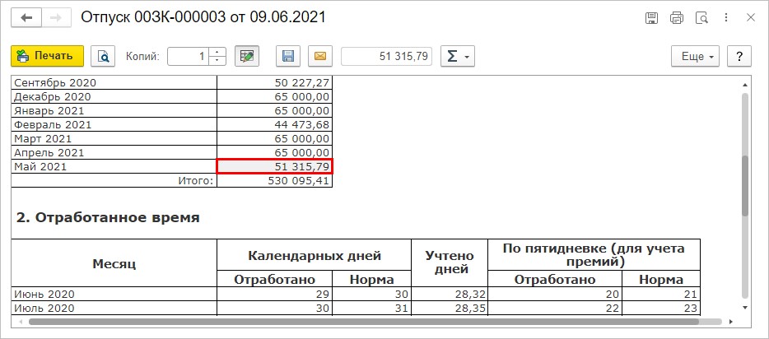
Task: Save document with toolbar floppy disk icon
Action: [288, 56]
